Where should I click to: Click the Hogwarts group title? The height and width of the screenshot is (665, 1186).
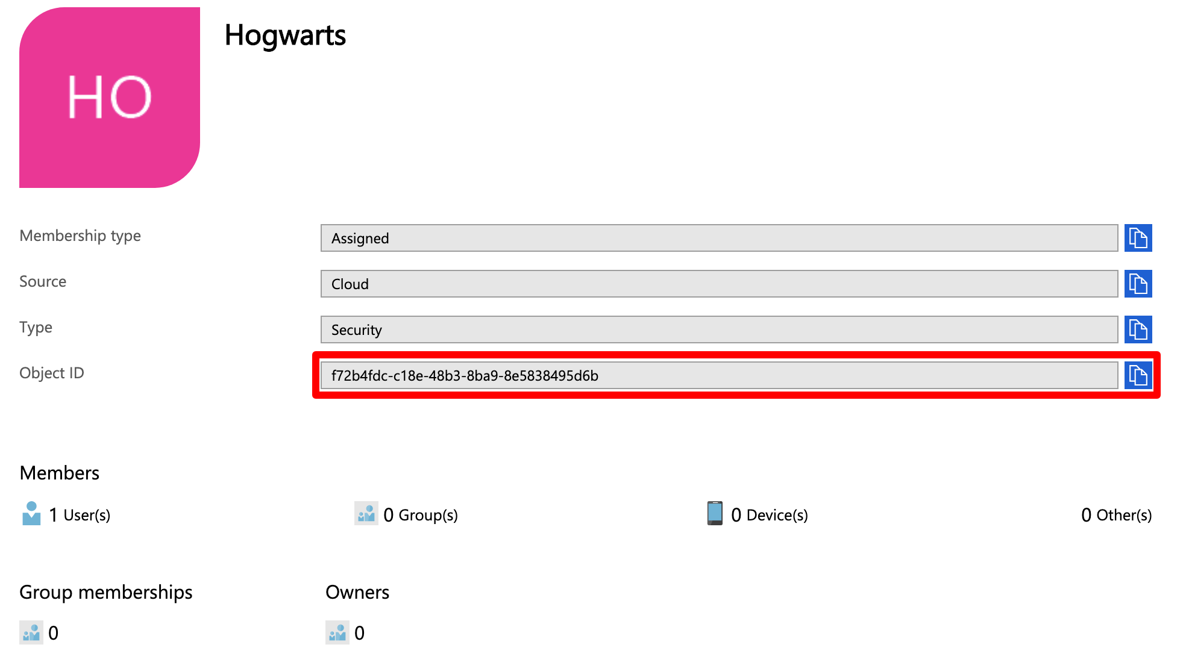click(285, 35)
